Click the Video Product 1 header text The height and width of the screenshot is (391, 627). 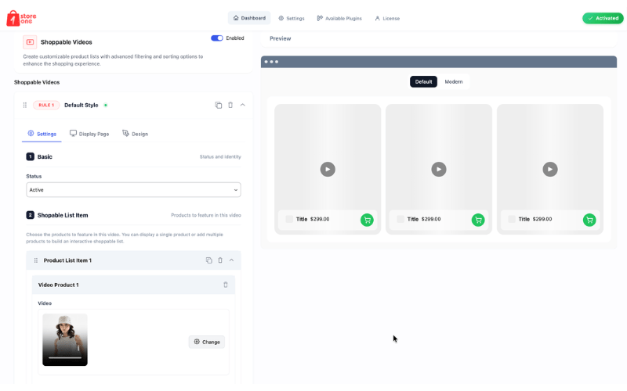point(58,285)
